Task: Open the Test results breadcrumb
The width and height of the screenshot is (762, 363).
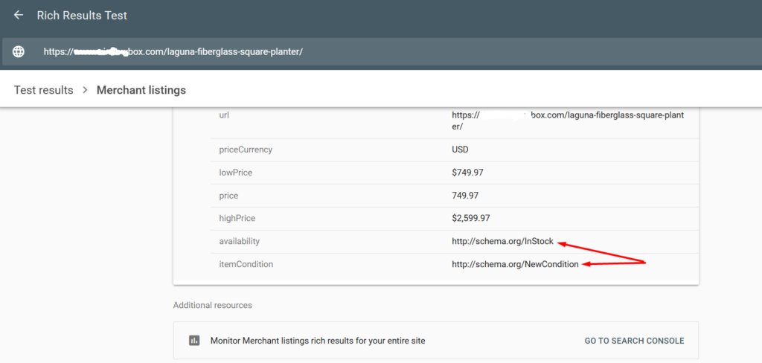Action: click(x=43, y=90)
